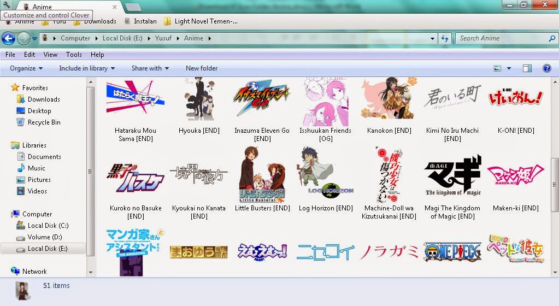Select Documents library
The image size is (559, 306).
point(39,157)
